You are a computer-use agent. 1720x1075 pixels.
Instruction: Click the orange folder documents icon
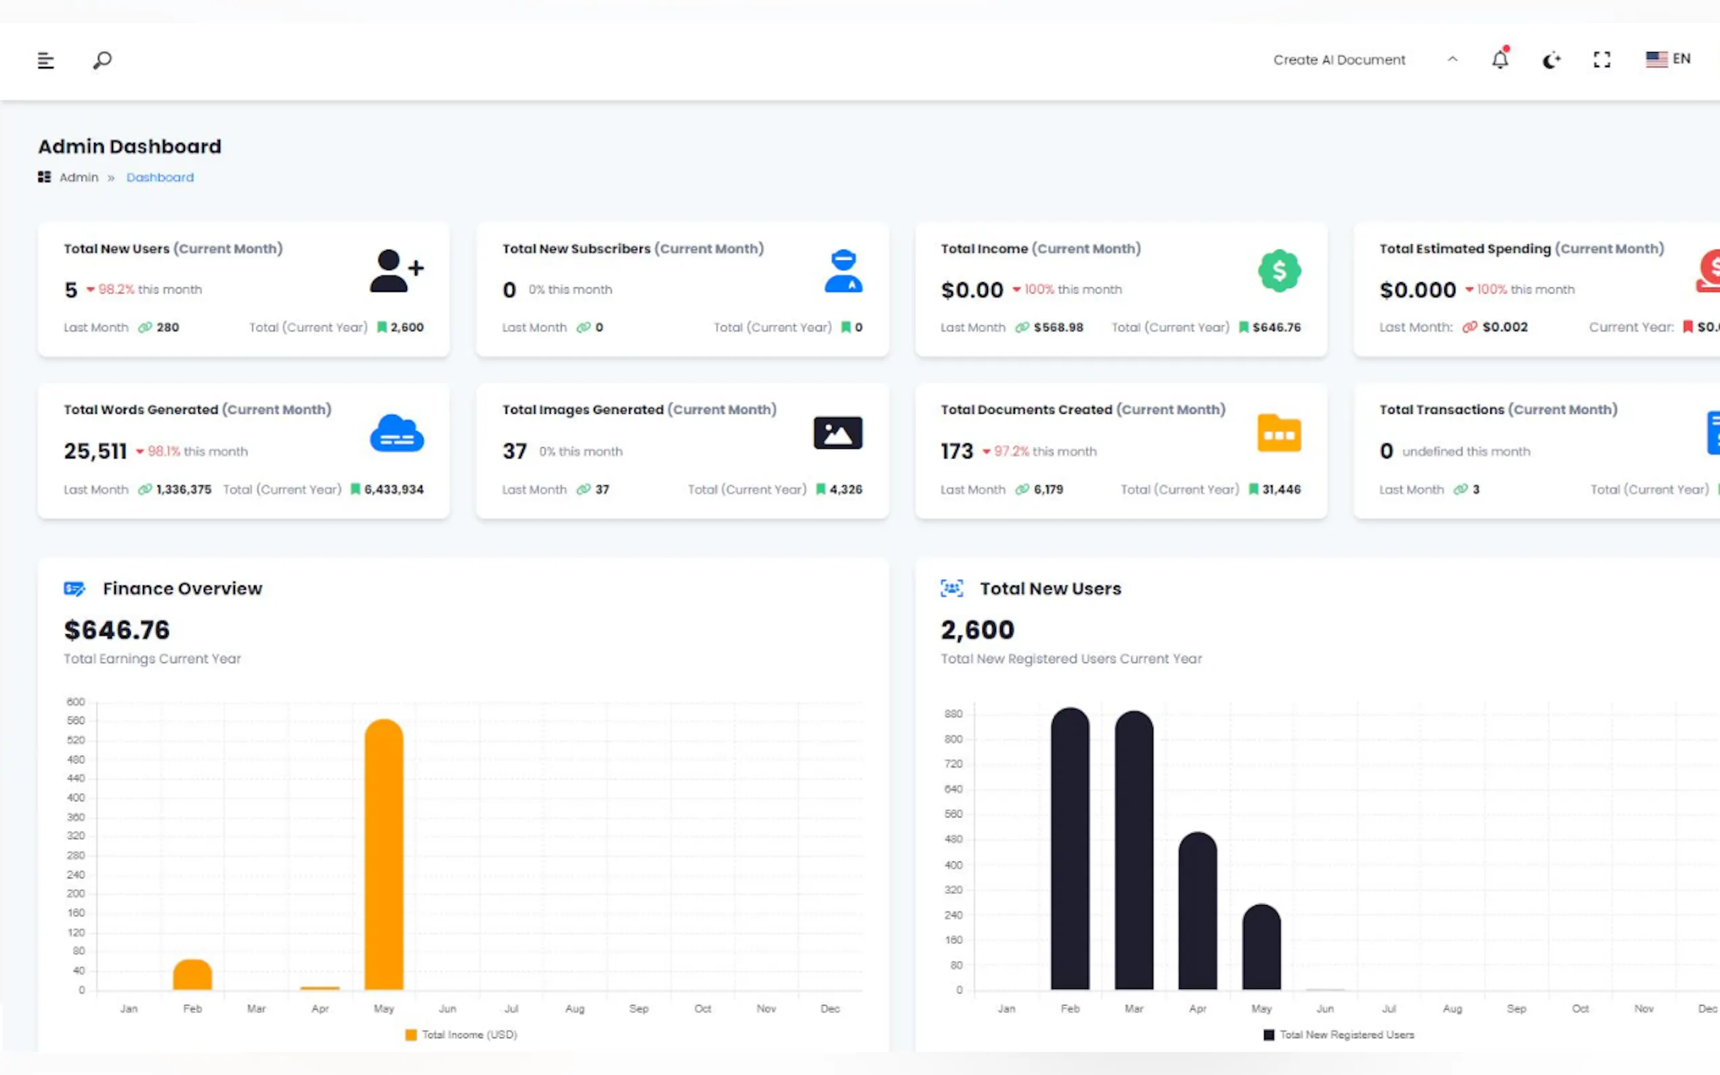coord(1278,433)
